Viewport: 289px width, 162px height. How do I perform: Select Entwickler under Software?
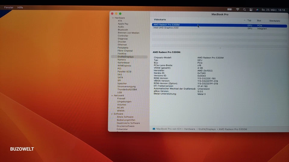[122, 129]
